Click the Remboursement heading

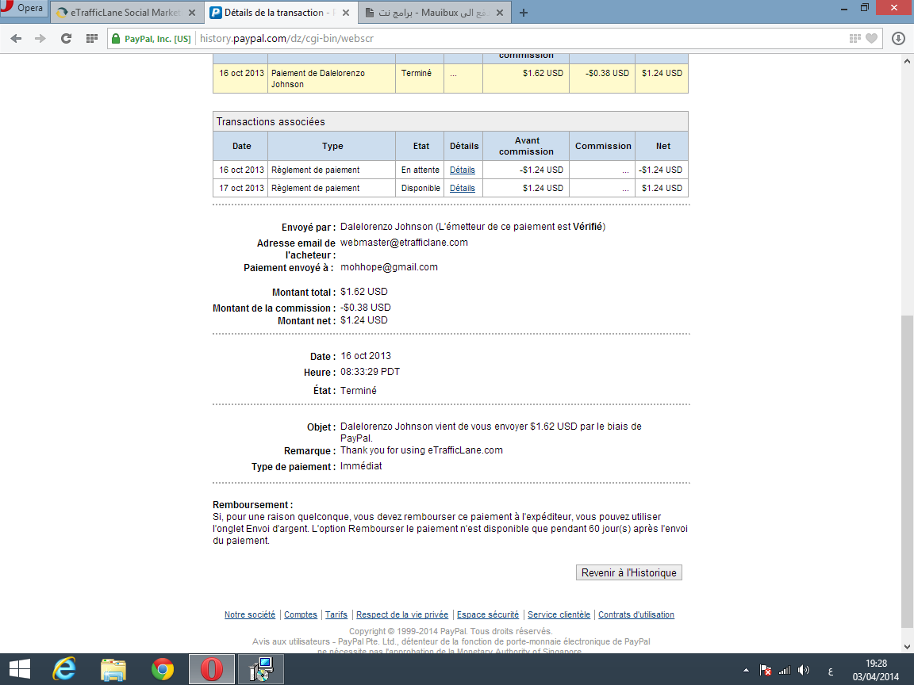click(x=253, y=505)
